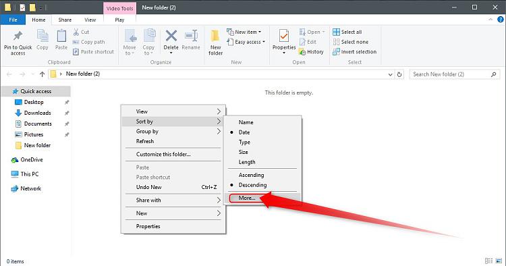Select Copy path in Clipboard group

point(89,42)
